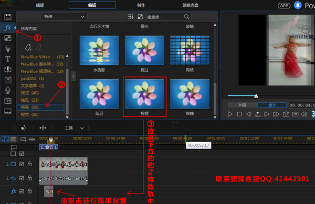Click the timeline playhead marker

coord(51,141)
